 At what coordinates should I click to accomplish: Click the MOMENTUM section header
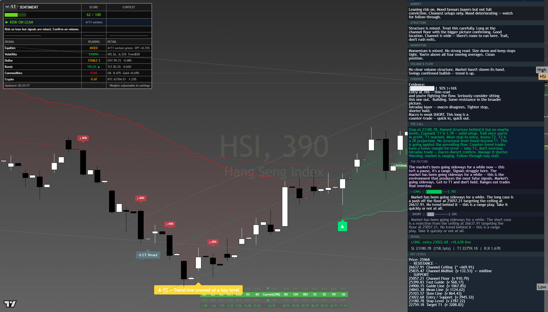pos(476,45)
